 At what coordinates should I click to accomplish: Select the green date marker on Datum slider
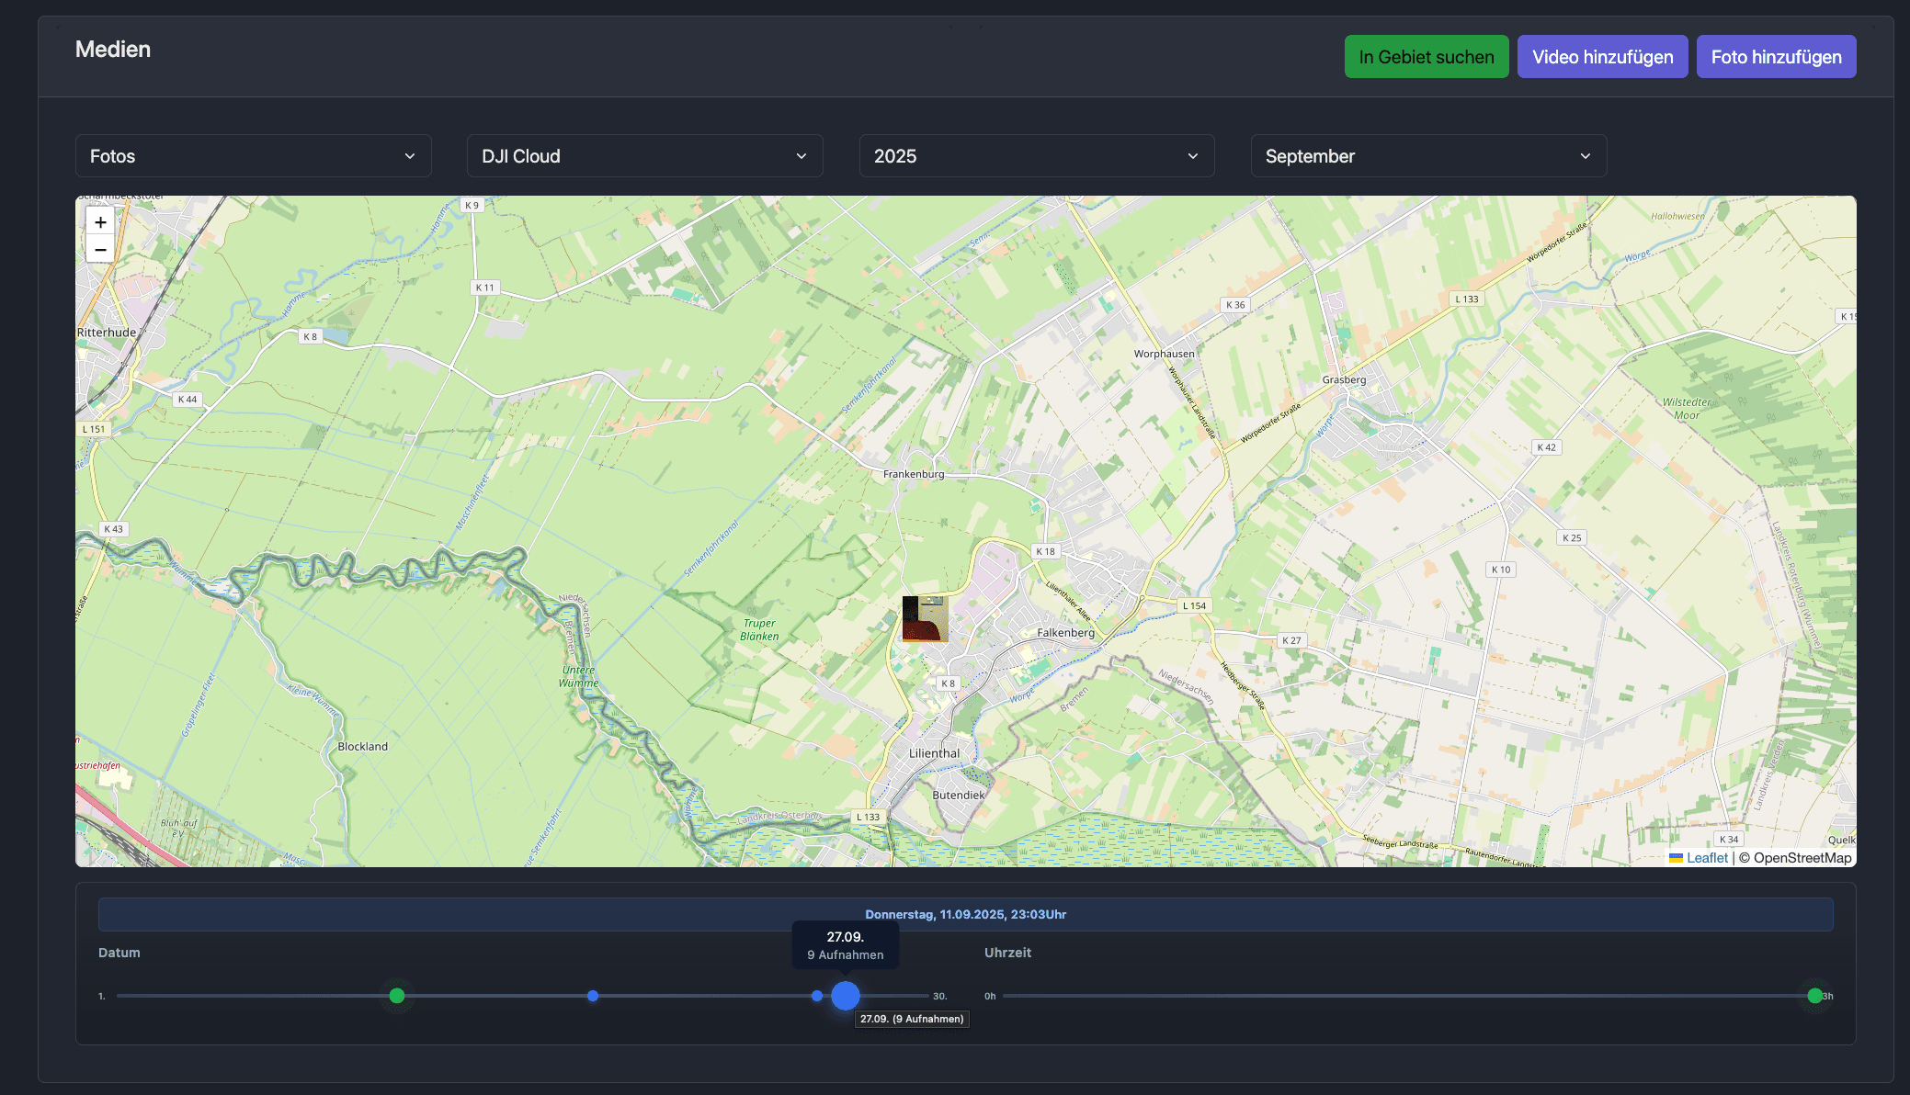[x=397, y=996]
